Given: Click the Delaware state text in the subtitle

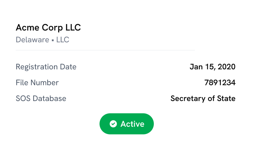Looking at the screenshot, I should (33, 40).
